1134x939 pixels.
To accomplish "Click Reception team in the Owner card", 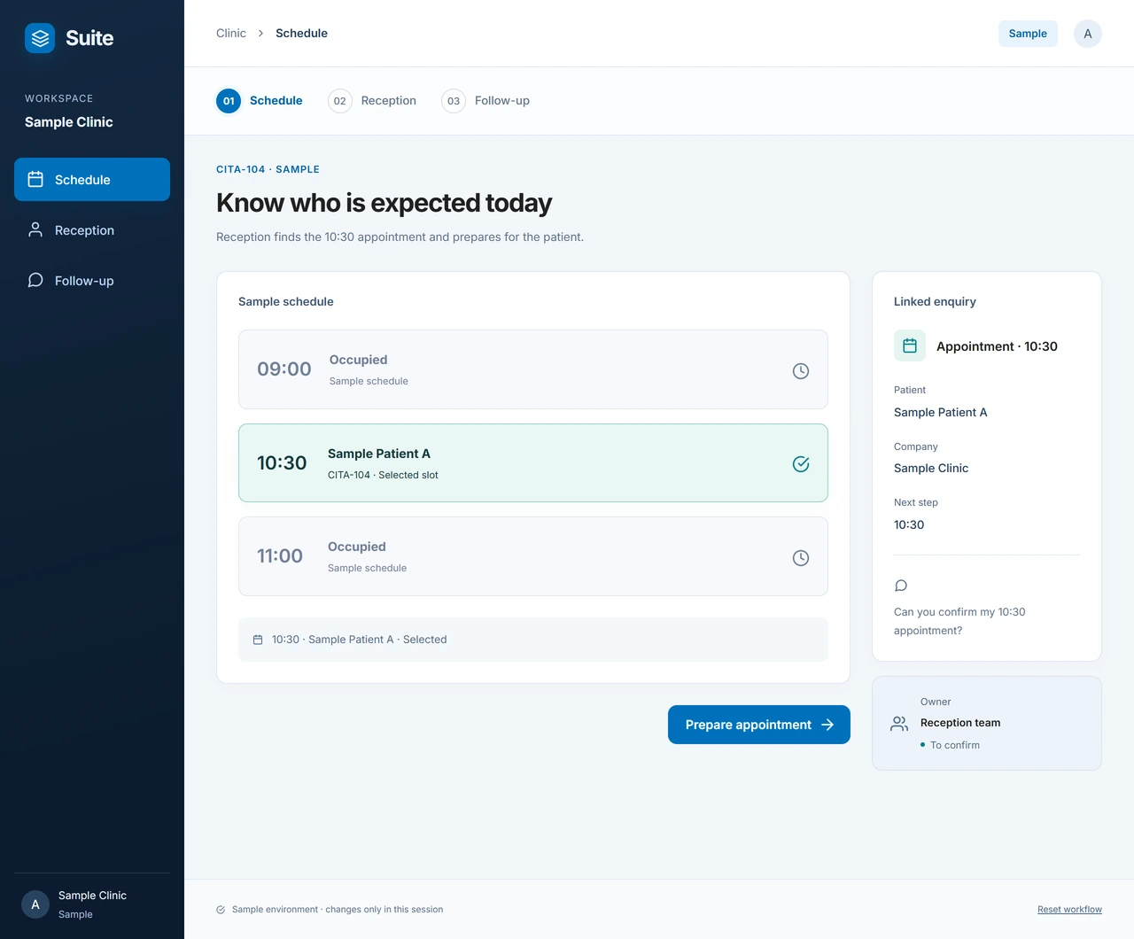I will (960, 723).
